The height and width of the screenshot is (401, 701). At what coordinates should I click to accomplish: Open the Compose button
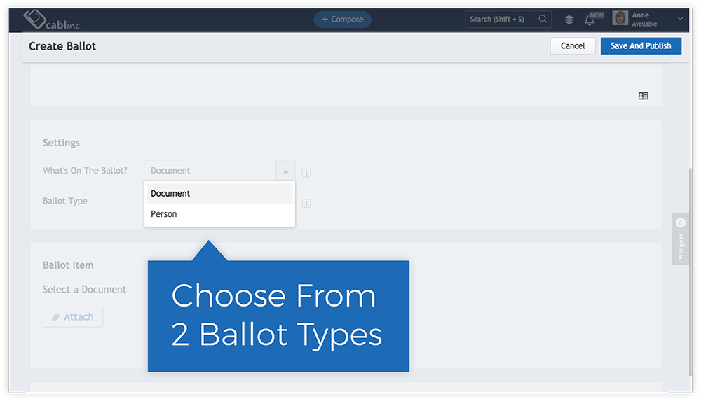coord(343,20)
